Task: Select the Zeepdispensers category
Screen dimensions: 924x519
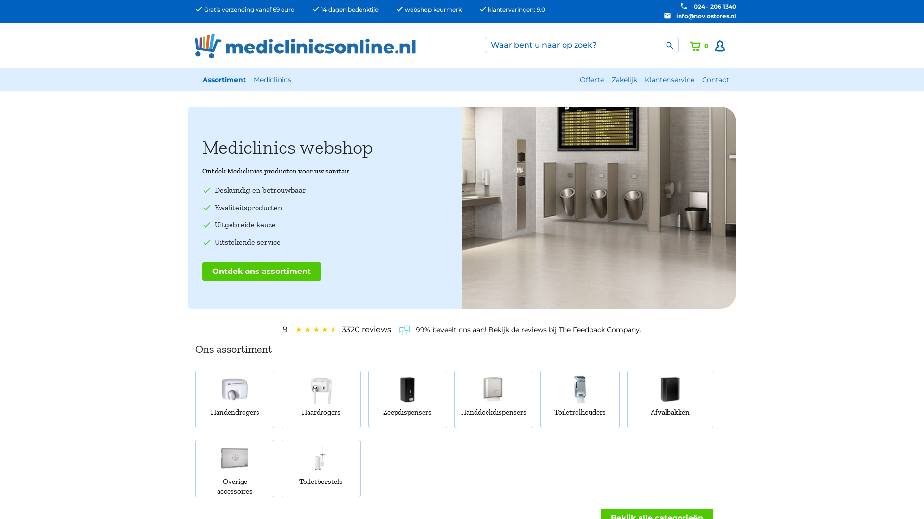Action: click(x=408, y=399)
